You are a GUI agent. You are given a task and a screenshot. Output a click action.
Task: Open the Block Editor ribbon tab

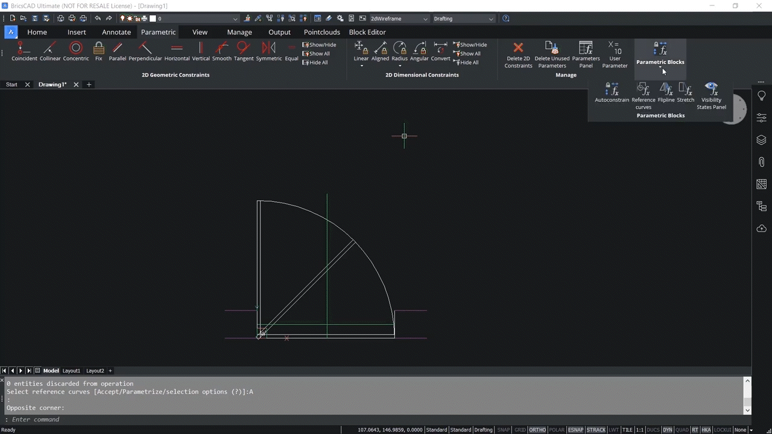click(367, 32)
